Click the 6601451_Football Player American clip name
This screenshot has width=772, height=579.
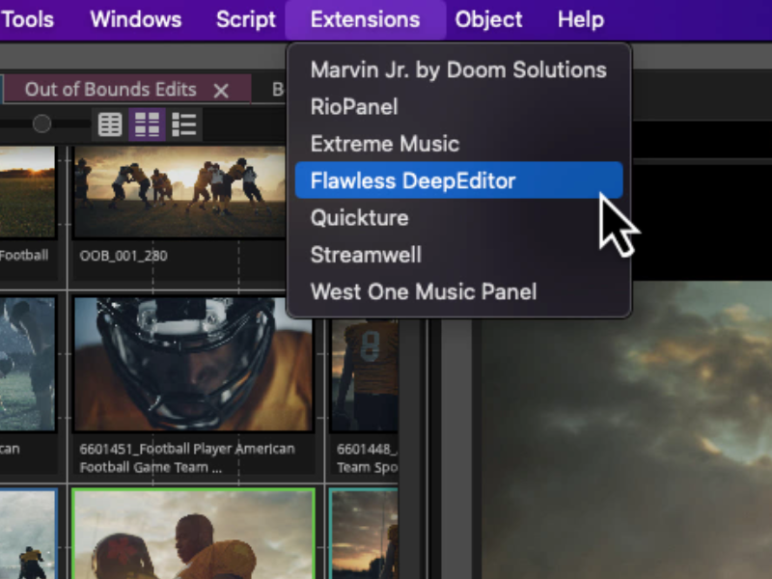coord(187,457)
